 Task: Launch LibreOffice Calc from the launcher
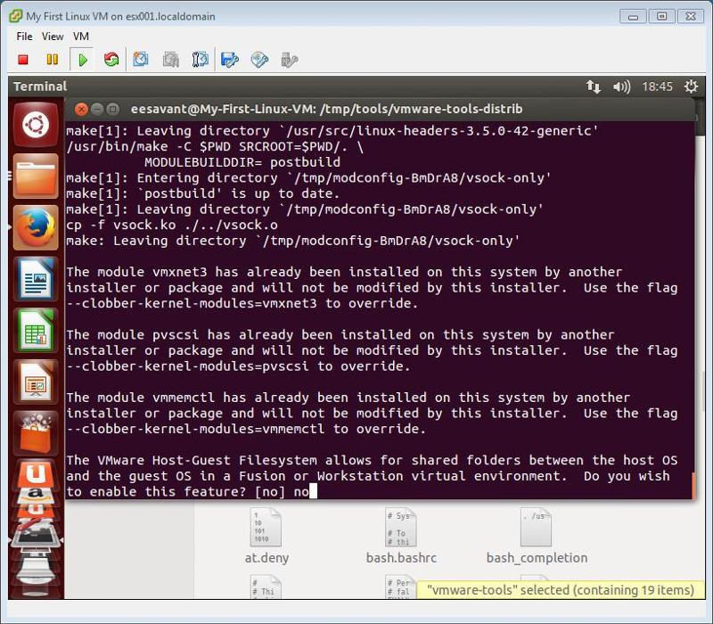pyautogui.click(x=36, y=331)
